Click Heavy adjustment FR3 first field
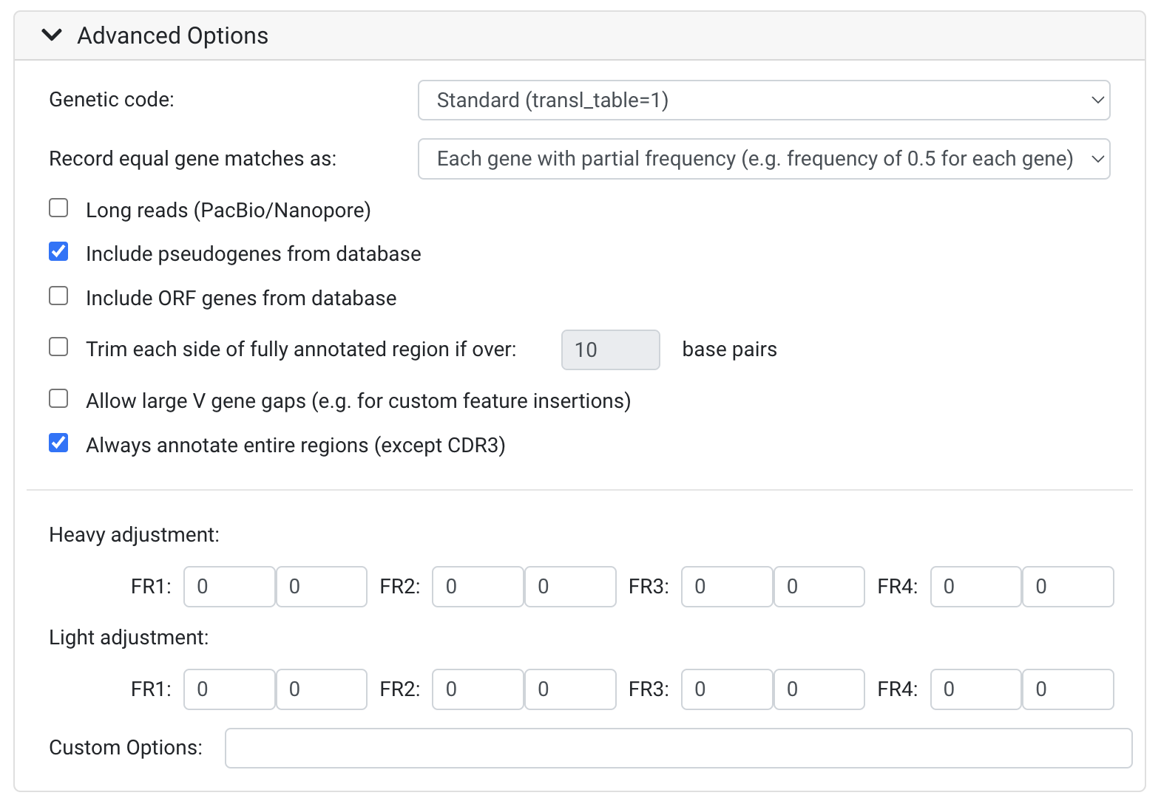The height and width of the screenshot is (801, 1161). [727, 587]
